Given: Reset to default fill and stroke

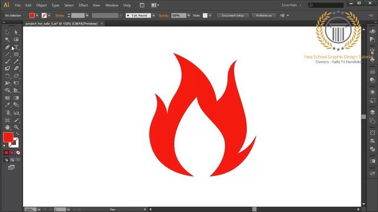Looking at the screenshot, I should [5, 146].
